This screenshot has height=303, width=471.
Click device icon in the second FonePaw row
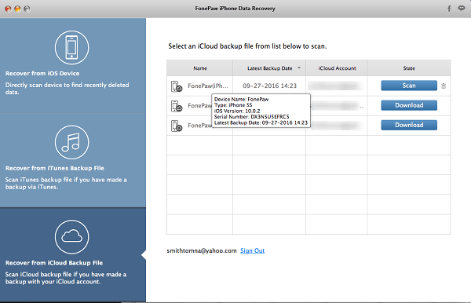(177, 106)
